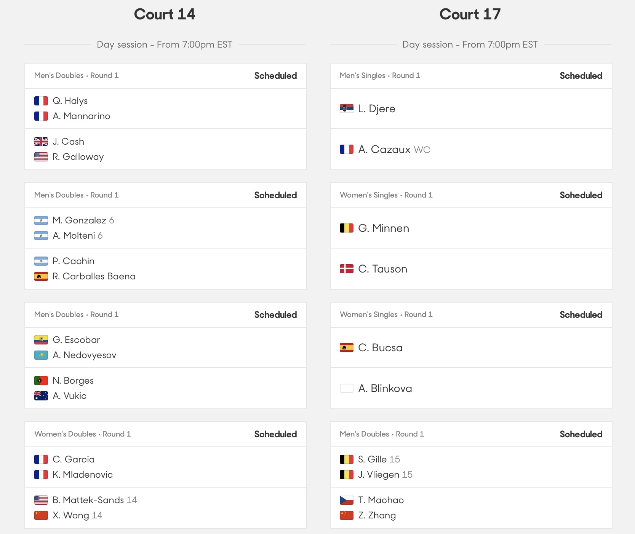Viewport: 635px width, 534px height.
Task: Open B. Mattek-Sands player entry
Action: (95, 500)
